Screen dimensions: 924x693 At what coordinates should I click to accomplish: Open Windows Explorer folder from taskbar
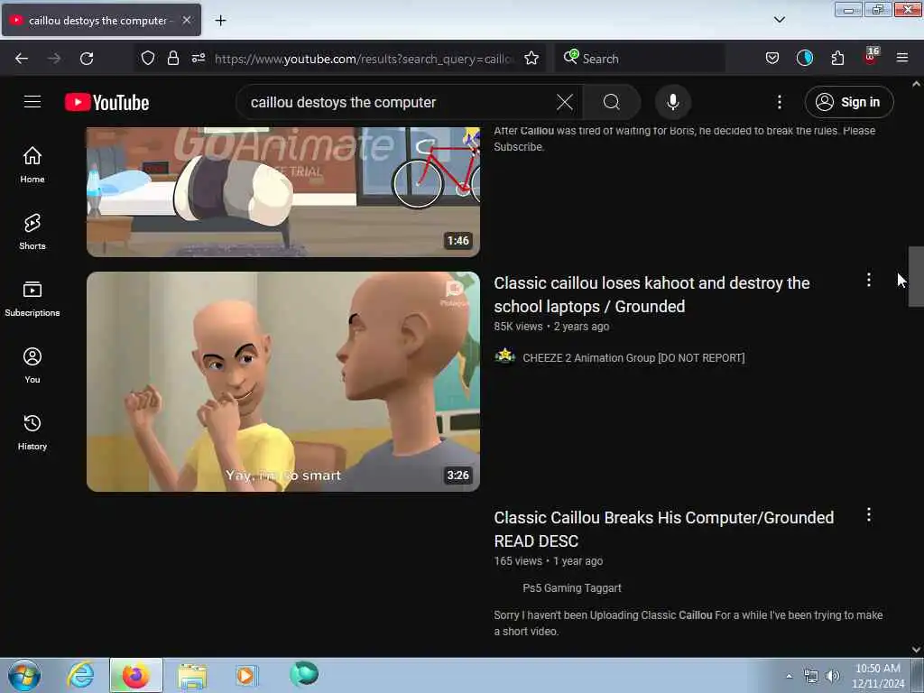[x=192, y=675]
